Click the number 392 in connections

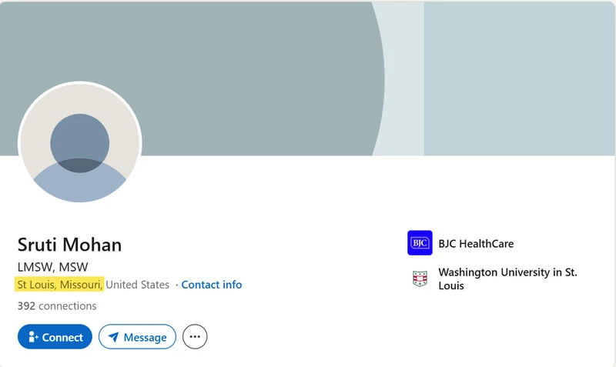pos(26,306)
